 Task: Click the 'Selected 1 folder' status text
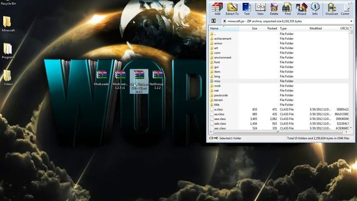point(230,138)
